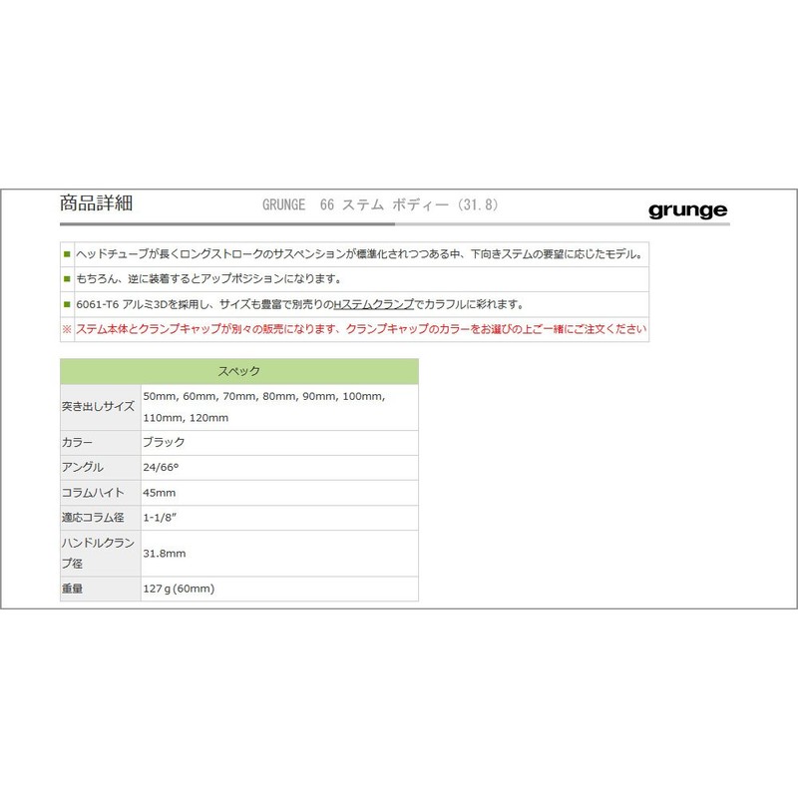798x798 pixels.
Task: Click green bullet beside ヘッドチューブ line
Action: tap(67, 253)
